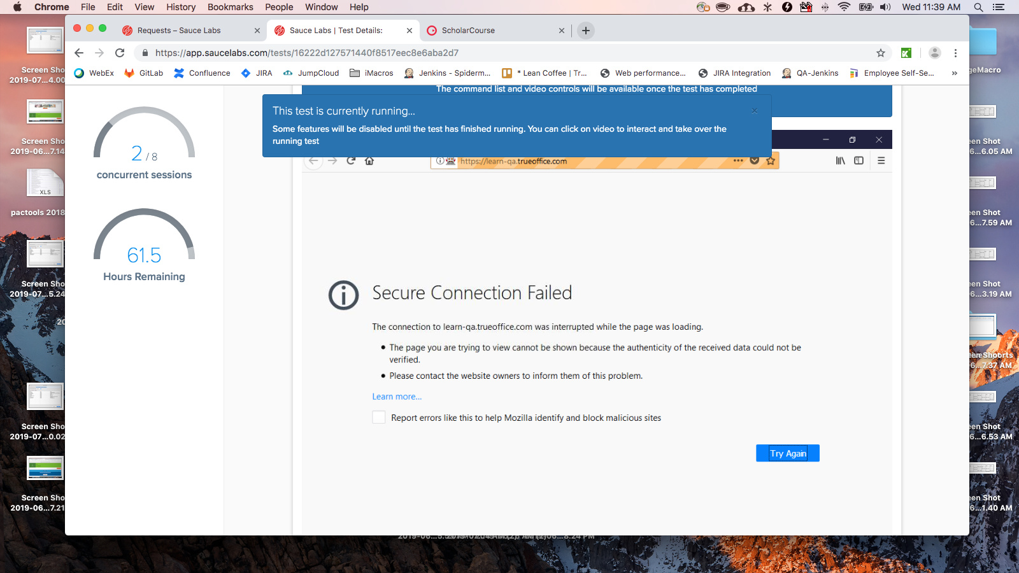The width and height of the screenshot is (1019, 573).
Task: Show hidden bookmarks via the overflow chevron
Action: pyautogui.click(x=954, y=73)
